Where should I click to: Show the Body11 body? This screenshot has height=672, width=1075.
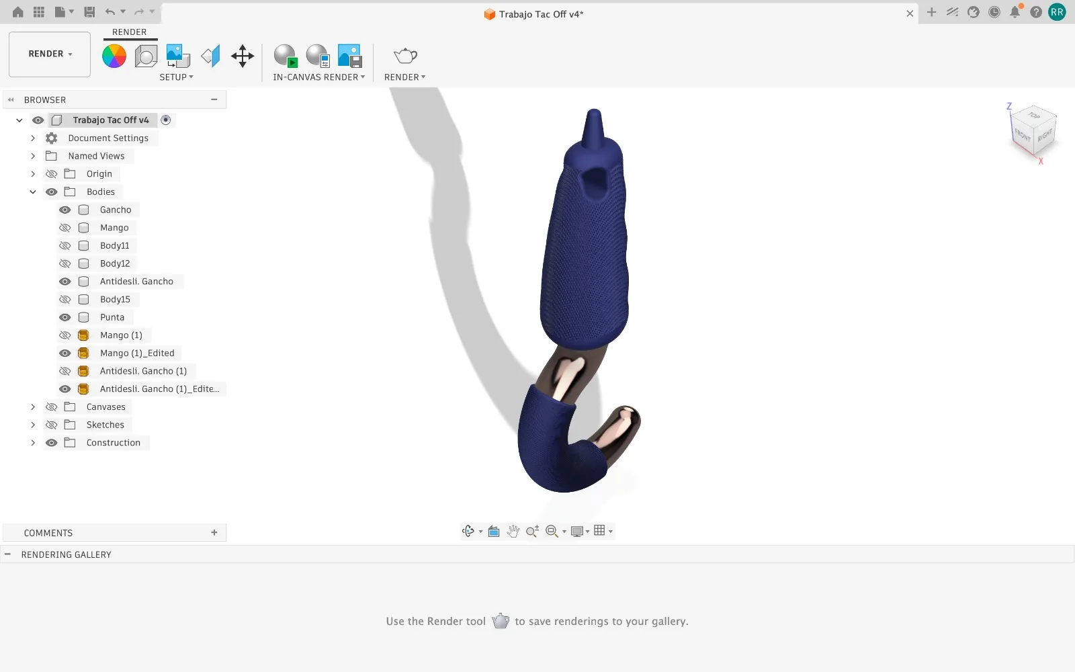[64, 245]
